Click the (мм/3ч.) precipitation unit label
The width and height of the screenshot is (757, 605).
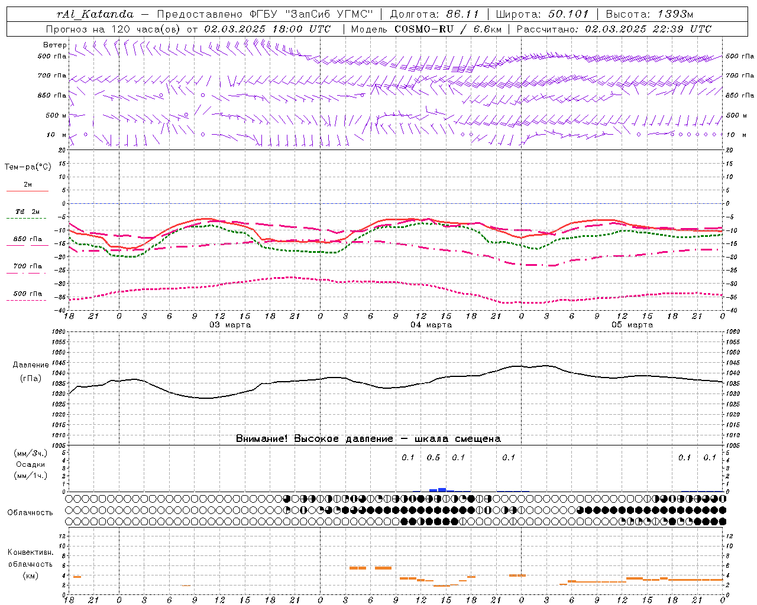coord(31,454)
